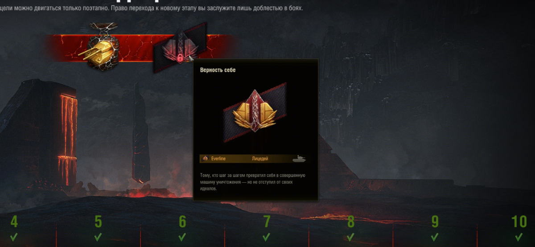
Task: Click the green checkmark under stage 4
Action: tap(14, 237)
